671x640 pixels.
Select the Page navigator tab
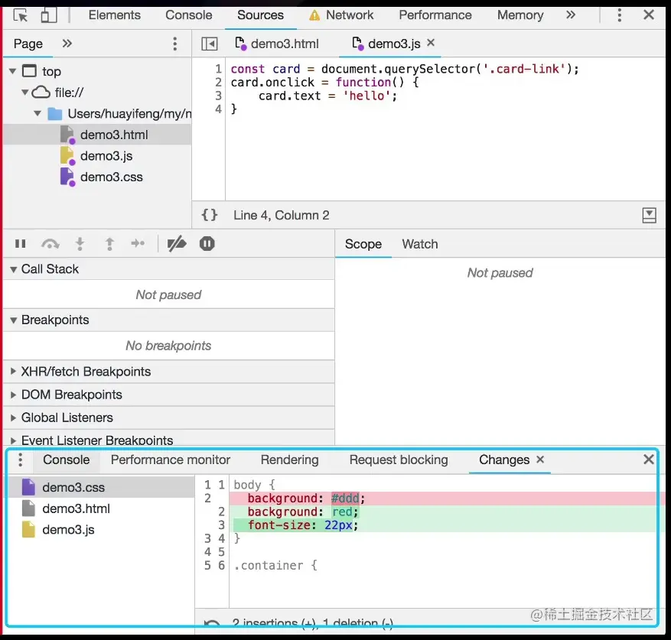(x=28, y=44)
